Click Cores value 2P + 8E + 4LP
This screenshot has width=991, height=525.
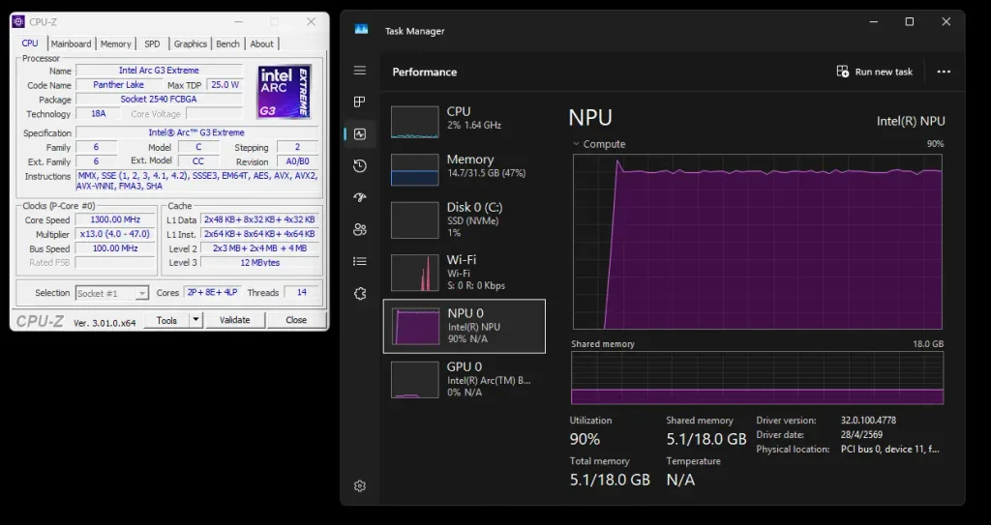click(x=212, y=292)
